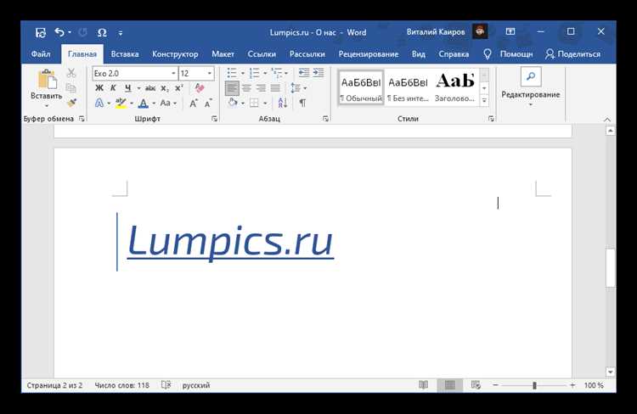Open the Файл tab
The height and width of the screenshot is (414, 637).
[41, 54]
